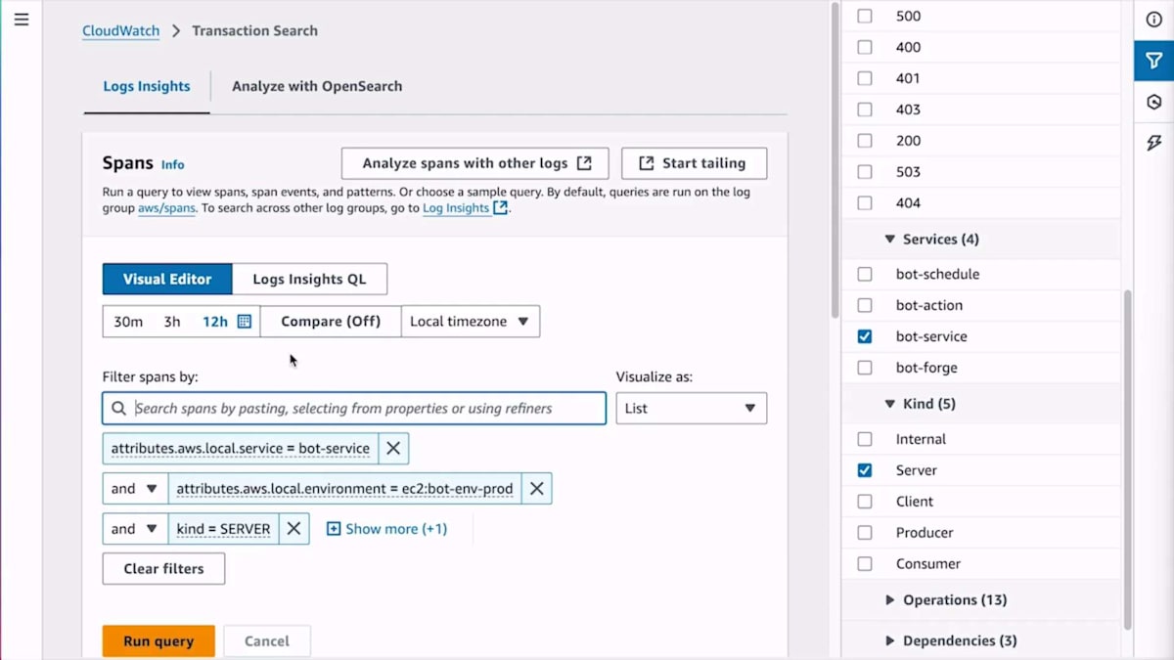Check the 404 status code checkbox
This screenshot has height=660, width=1174.
(x=865, y=203)
